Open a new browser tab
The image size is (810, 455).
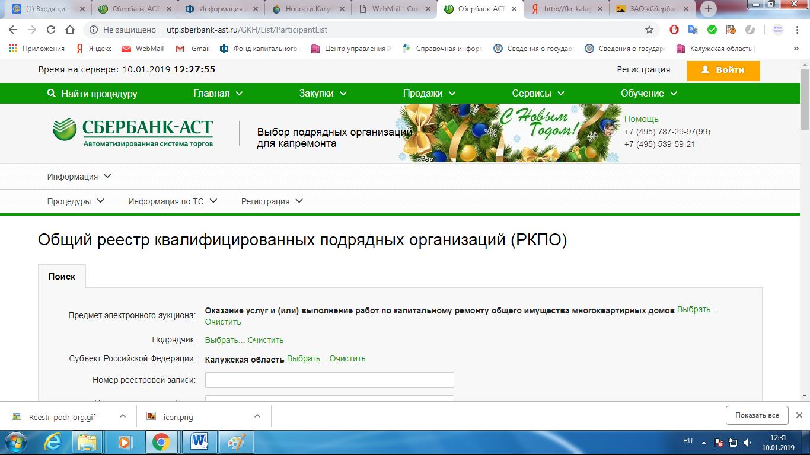(x=709, y=9)
